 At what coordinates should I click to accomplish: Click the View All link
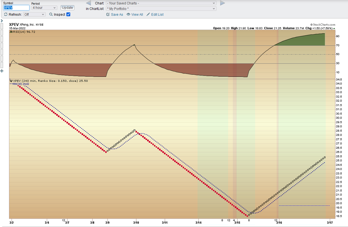tap(135, 14)
